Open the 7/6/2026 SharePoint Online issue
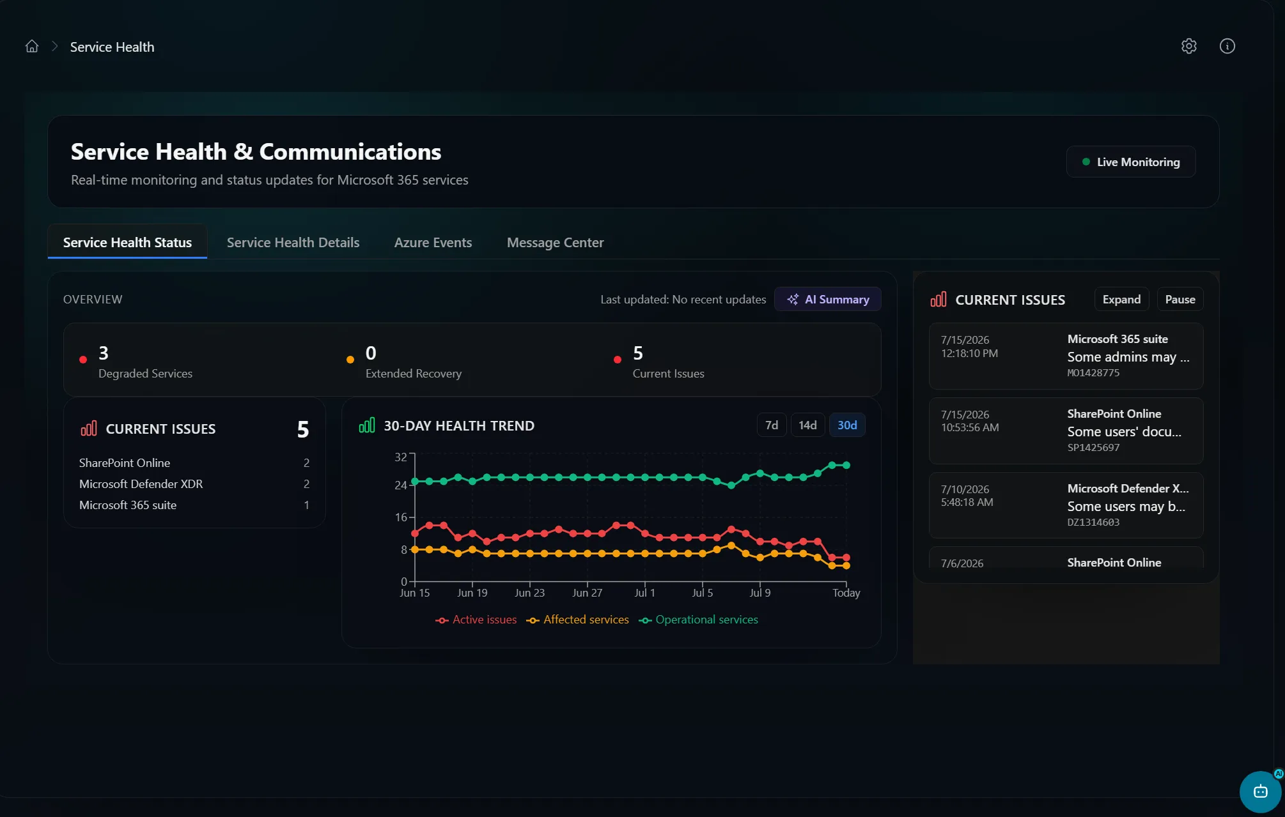 click(x=1066, y=558)
